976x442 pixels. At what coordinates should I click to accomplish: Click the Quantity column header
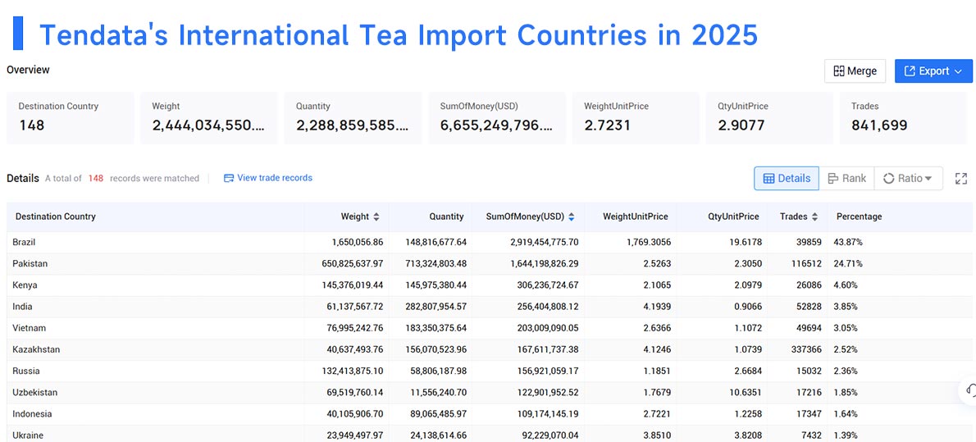pyautogui.click(x=446, y=216)
